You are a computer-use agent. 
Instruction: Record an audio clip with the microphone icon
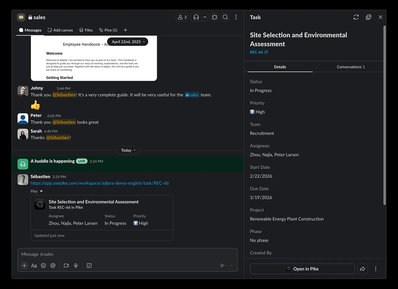76,266
